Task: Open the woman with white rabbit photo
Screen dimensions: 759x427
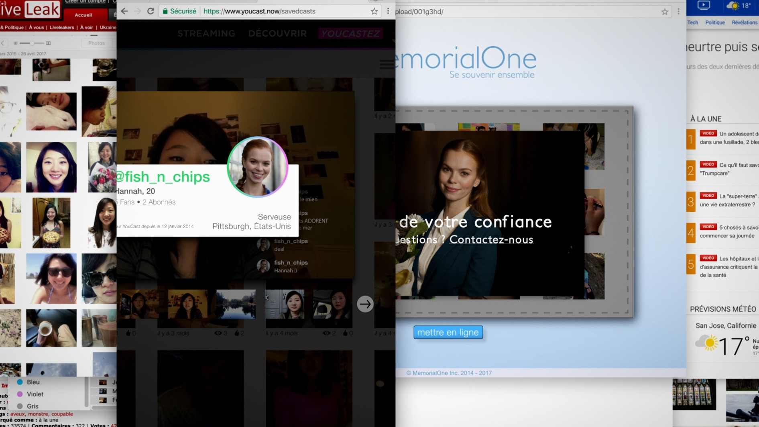Action: (51, 111)
